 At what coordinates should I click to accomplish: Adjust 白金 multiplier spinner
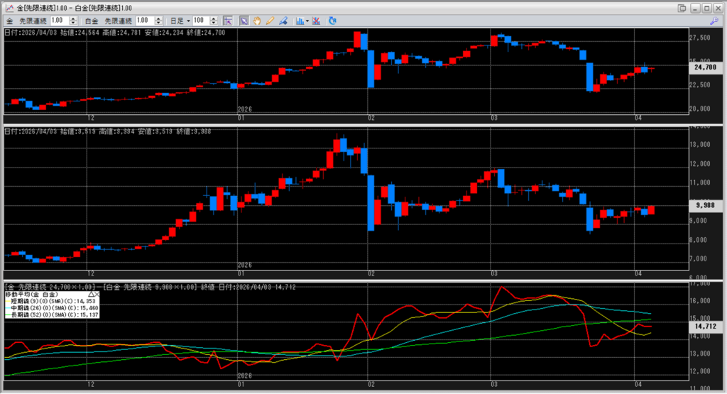click(x=158, y=21)
